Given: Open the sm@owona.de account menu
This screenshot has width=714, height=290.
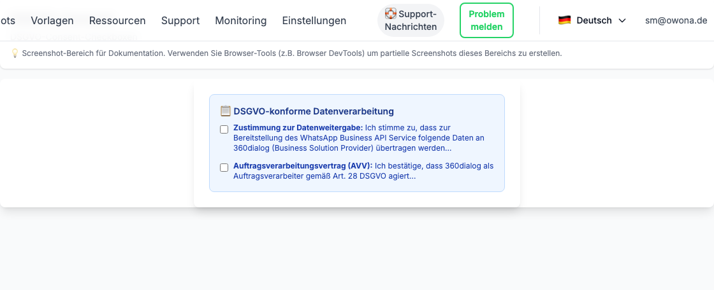Looking at the screenshot, I should (x=676, y=20).
